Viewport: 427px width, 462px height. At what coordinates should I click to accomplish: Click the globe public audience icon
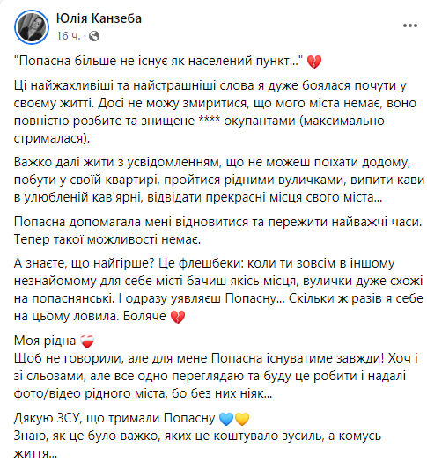(x=94, y=36)
